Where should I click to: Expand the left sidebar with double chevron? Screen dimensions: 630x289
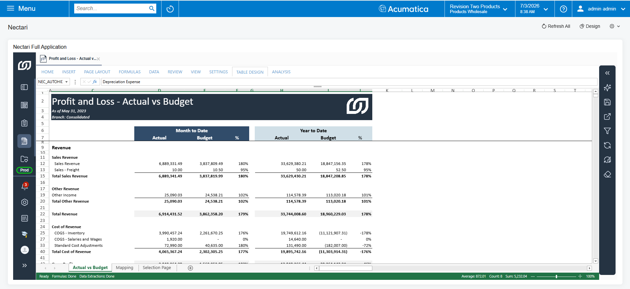point(25,265)
